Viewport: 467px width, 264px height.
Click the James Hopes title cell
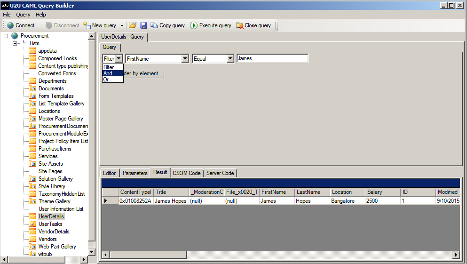point(171,201)
